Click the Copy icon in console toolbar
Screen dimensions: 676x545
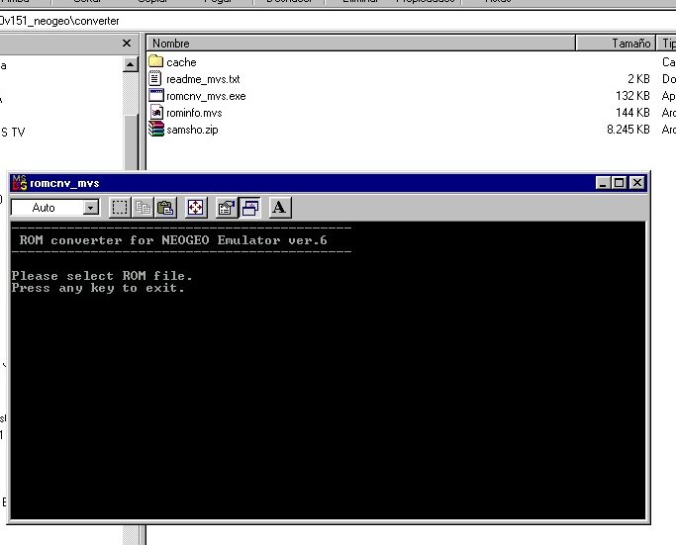tap(143, 208)
